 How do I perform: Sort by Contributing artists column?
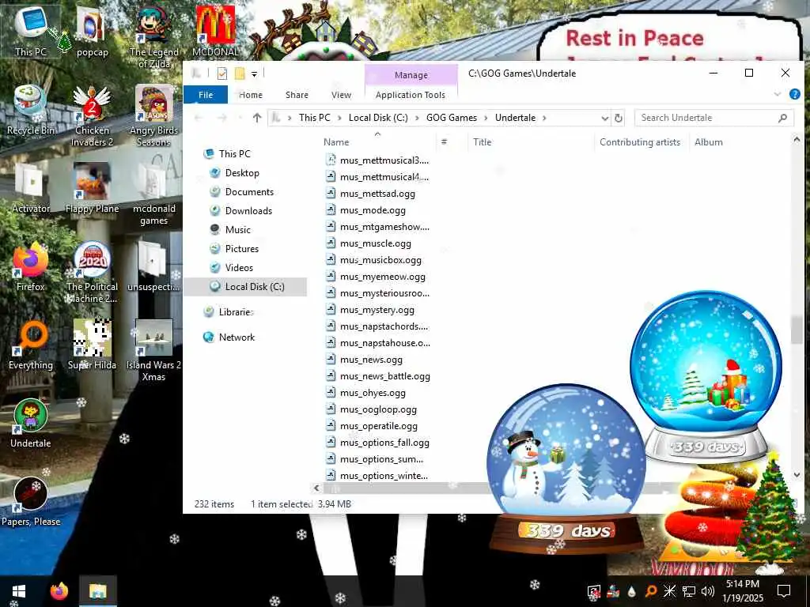coord(640,142)
